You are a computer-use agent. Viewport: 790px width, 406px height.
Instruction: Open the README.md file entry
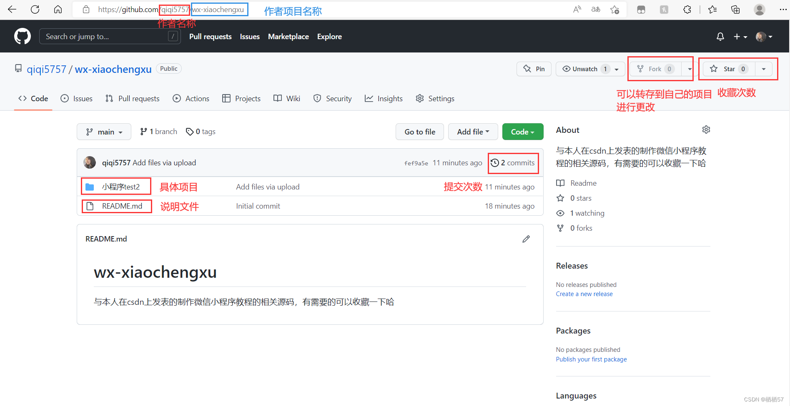pos(122,206)
